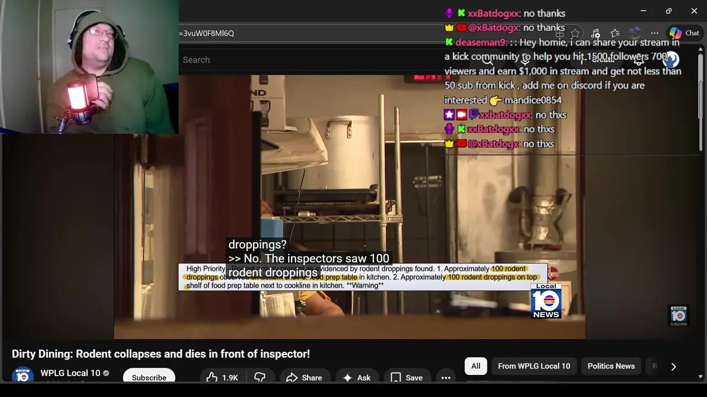Screen dimensions: 707x397
Task: Click the Local 10 subscribe watermark in video
Action: coord(678,316)
